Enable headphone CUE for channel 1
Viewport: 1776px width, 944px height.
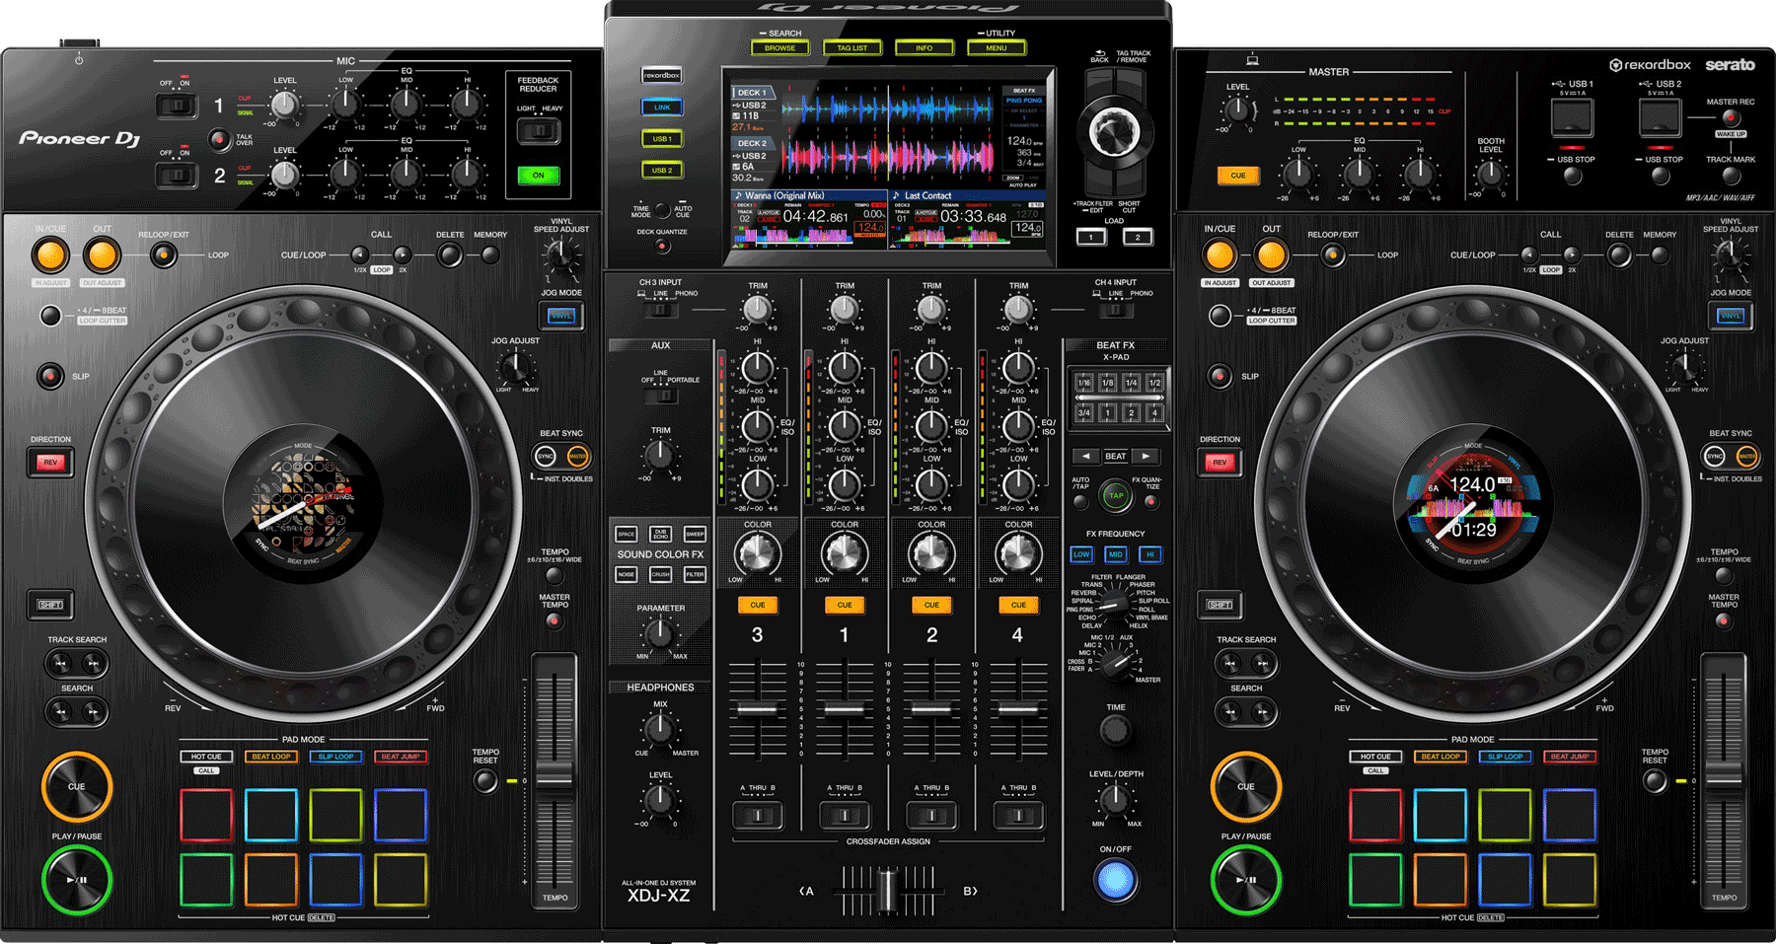[845, 605]
